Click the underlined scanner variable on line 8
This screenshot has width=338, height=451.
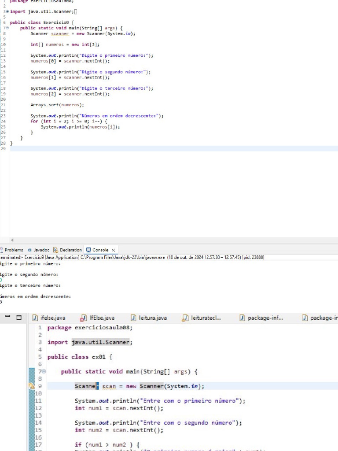(60, 33)
